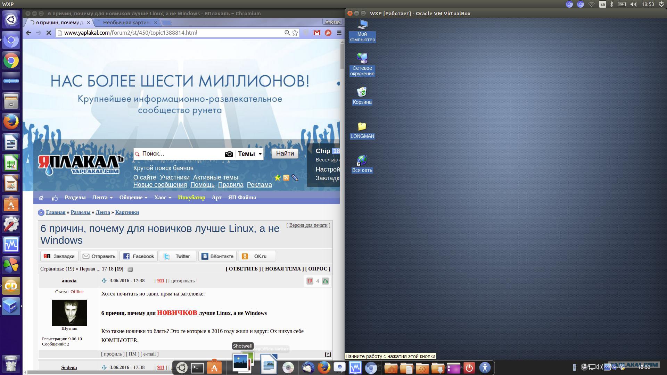Open Google Chrome from the Unity launcher

pyautogui.click(x=11, y=61)
